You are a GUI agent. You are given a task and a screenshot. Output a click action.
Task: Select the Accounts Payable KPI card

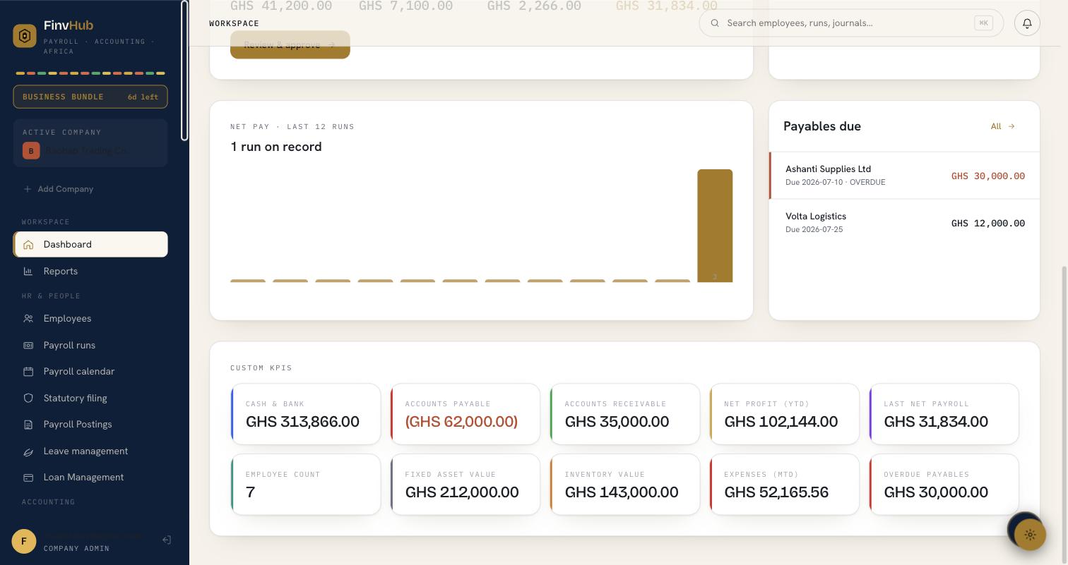[x=465, y=414]
